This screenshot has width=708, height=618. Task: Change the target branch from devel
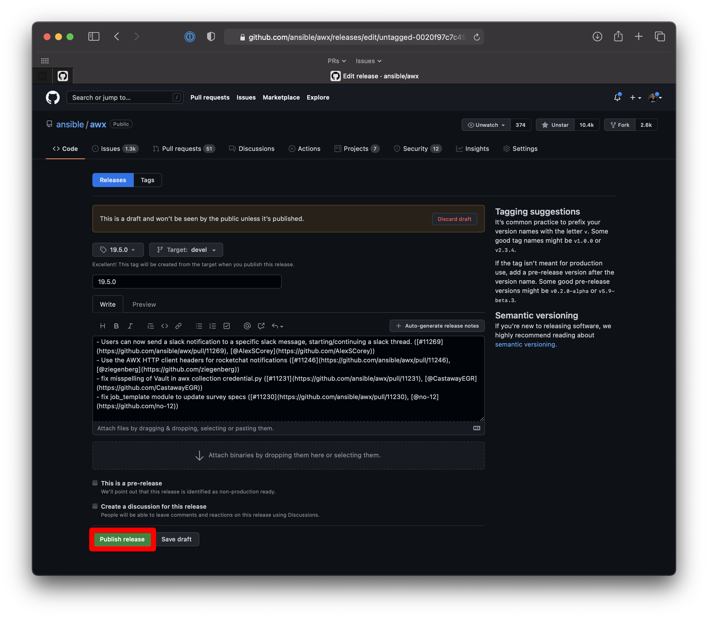tap(186, 249)
